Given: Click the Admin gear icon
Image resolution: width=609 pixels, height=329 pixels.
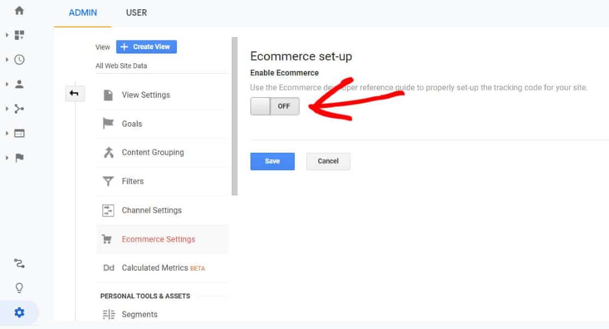Looking at the screenshot, I should tap(19, 312).
